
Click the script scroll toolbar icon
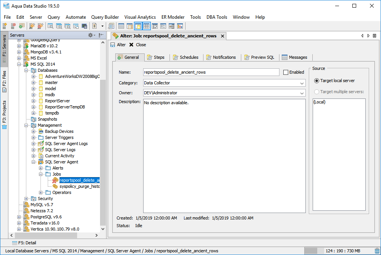pos(111,26)
